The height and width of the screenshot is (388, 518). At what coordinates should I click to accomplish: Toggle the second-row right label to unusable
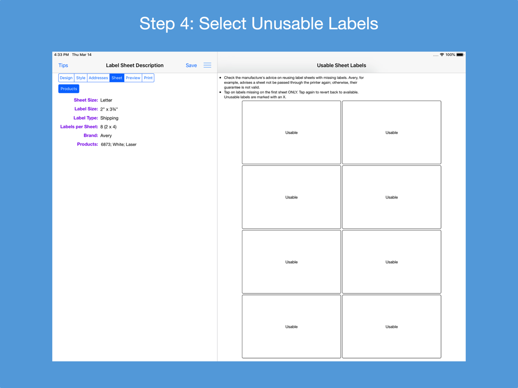pyautogui.click(x=392, y=197)
